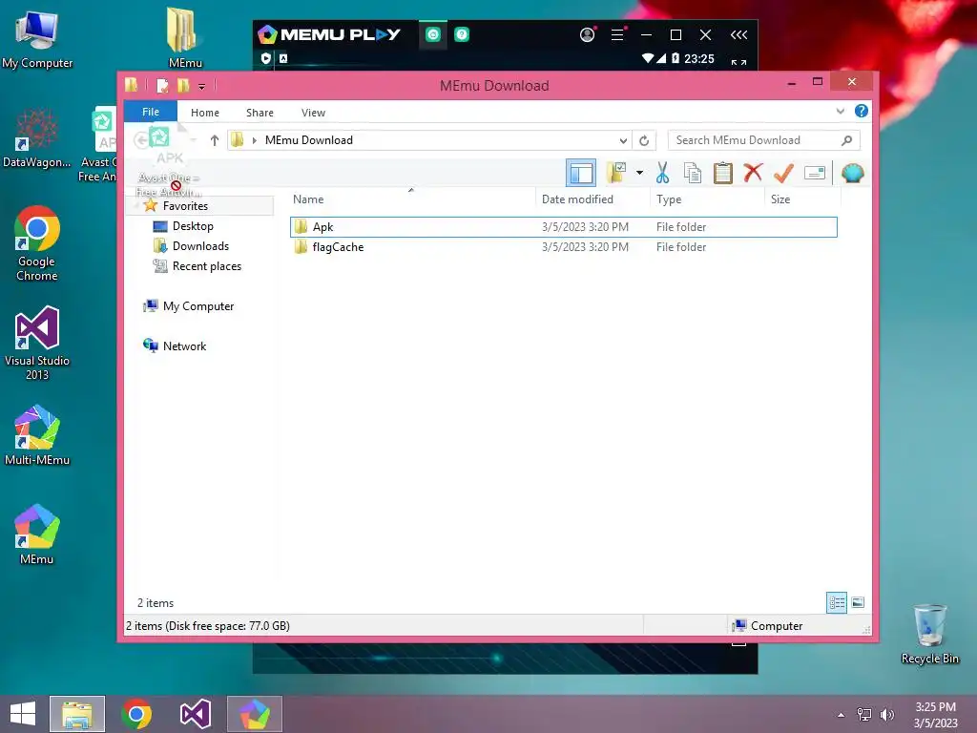Open the File ribbon tab
The width and height of the screenshot is (977, 733).
click(151, 112)
